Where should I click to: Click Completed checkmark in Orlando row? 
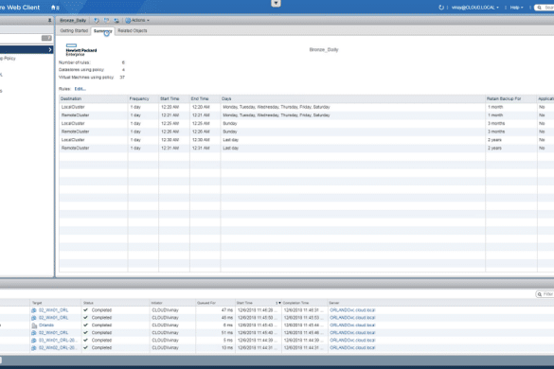[x=85, y=325]
